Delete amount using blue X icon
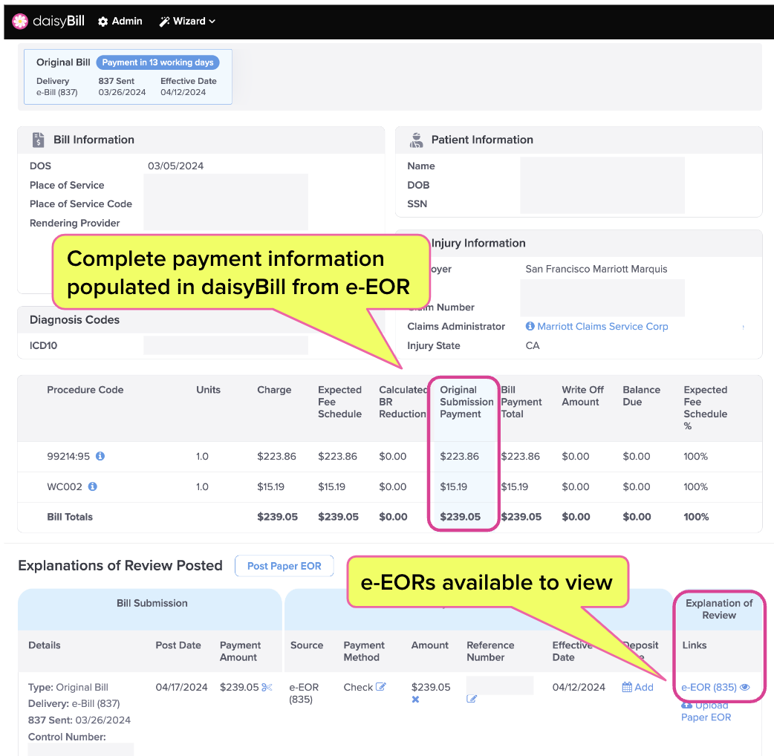 click(x=416, y=700)
